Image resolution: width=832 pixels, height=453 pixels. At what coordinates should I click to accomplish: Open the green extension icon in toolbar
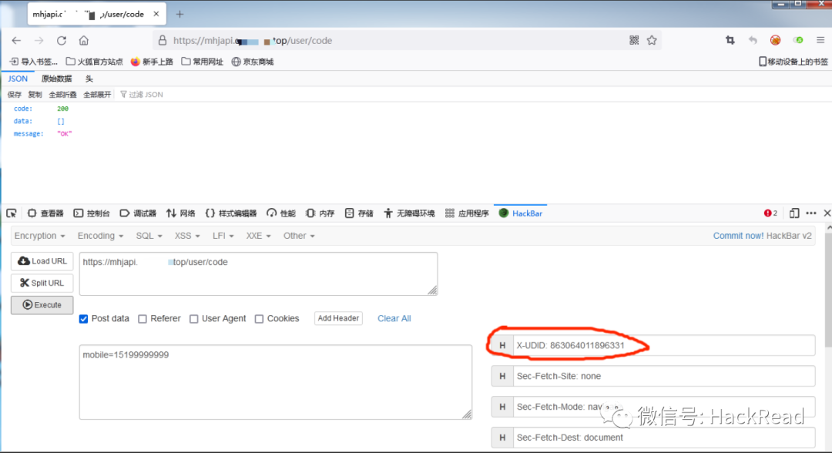tap(798, 40)
